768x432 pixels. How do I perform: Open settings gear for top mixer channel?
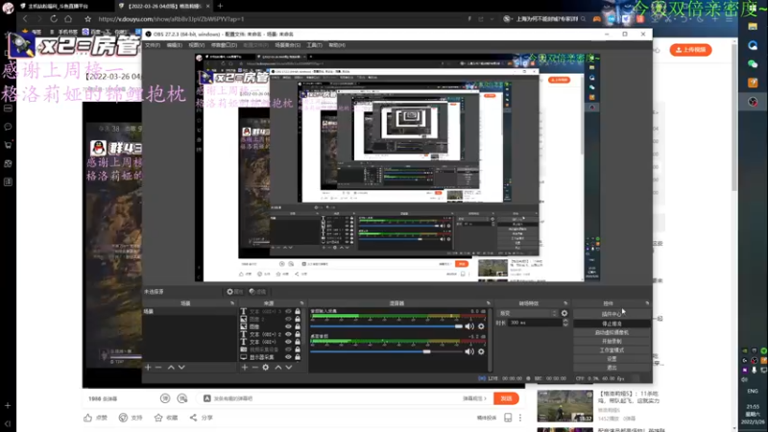pos(481,326)
